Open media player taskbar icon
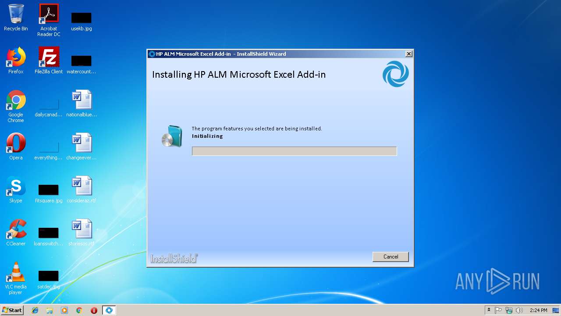The height and width of the screenshot is (316, 561). [x=64, y=310]
